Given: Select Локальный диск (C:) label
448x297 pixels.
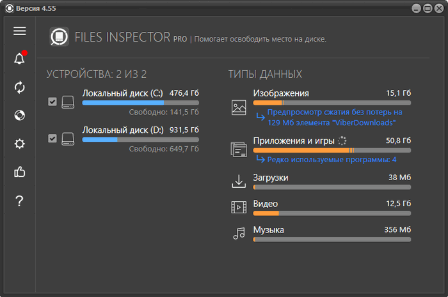Looking at the screenshot, I should click(123, 93).
